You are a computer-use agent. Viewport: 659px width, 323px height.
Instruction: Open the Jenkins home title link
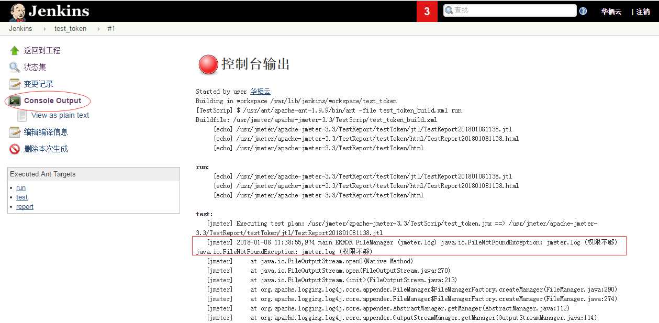tap(59, 11)
